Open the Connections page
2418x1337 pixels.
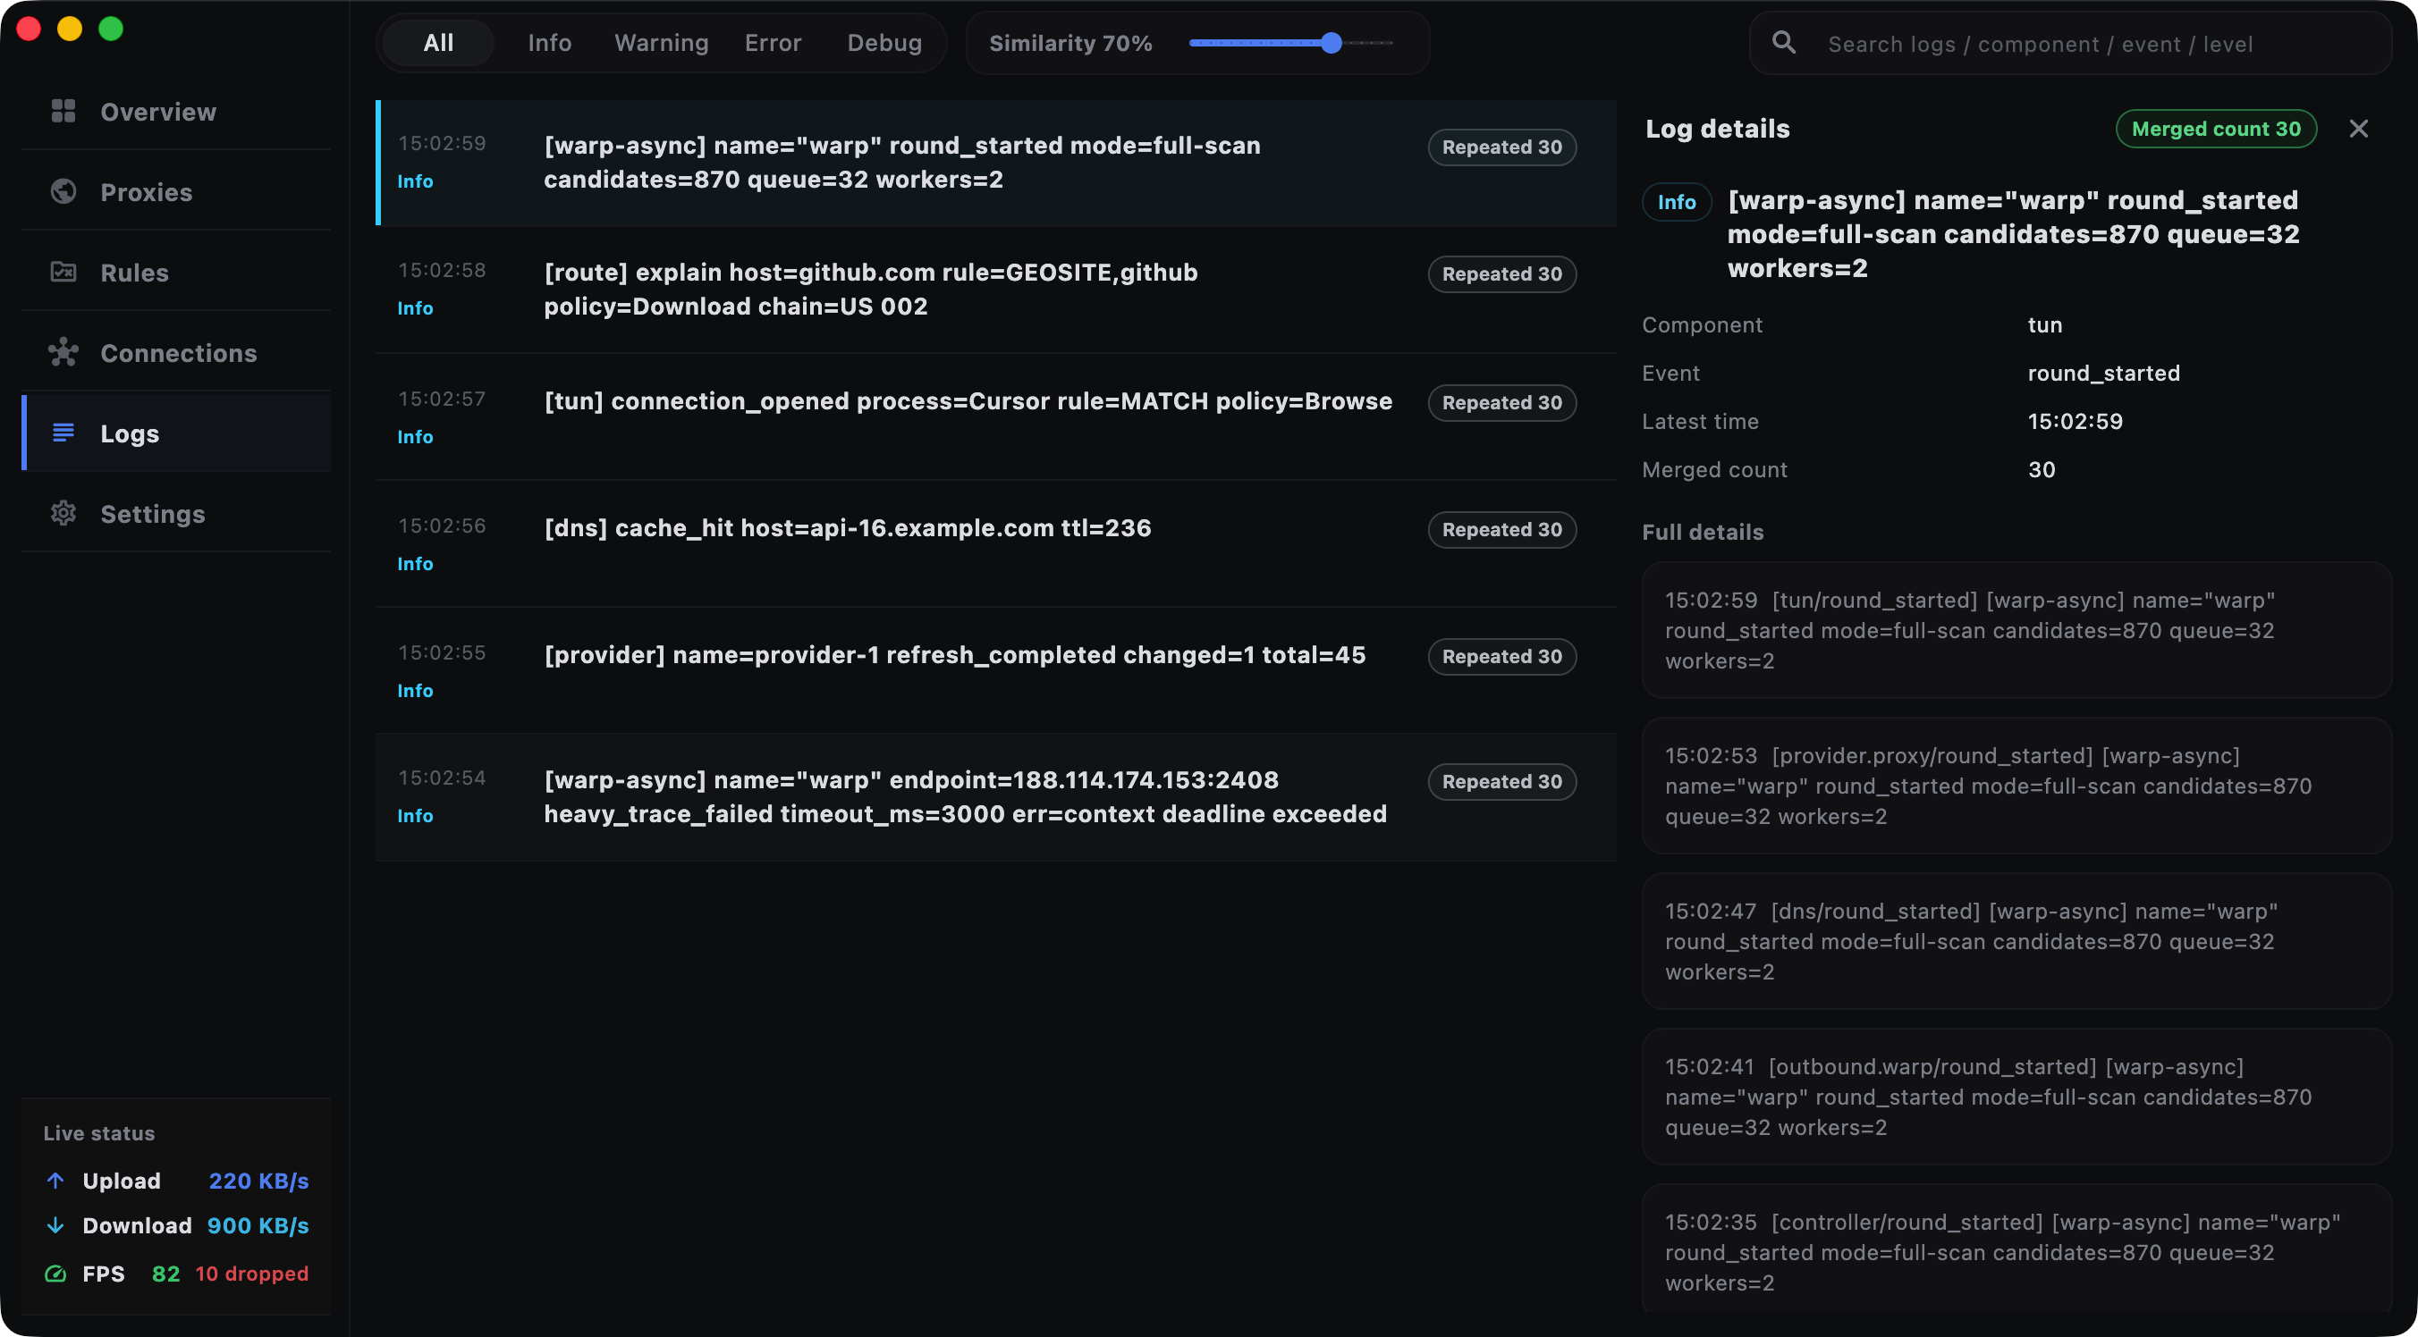coord(175,353)
